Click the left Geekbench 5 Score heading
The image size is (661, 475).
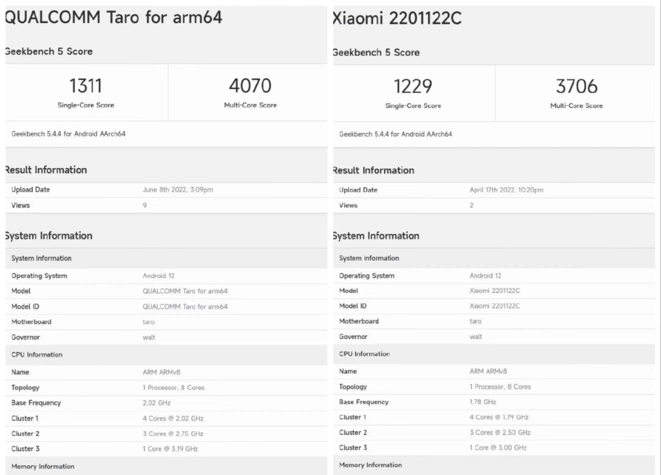[49, 51]
